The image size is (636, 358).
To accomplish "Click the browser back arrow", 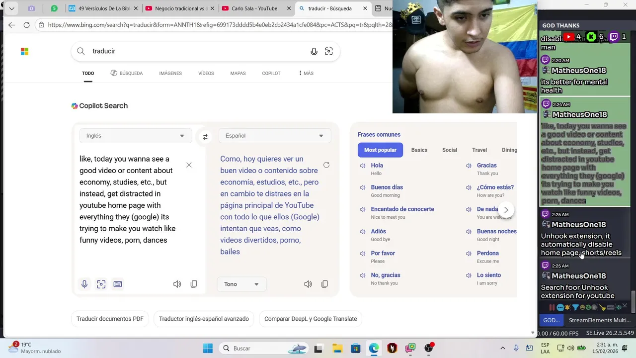I will tap(11, 25).
